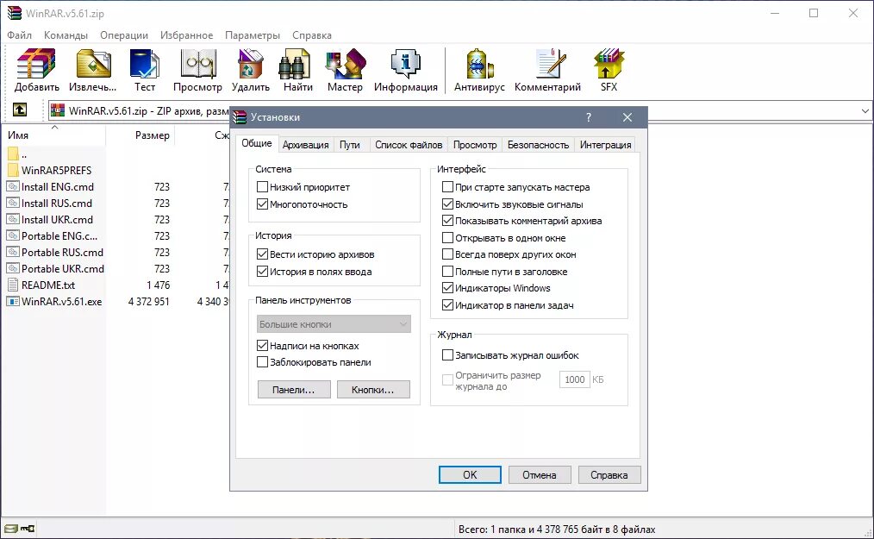Screen dimensions: 874x539
Task: Open the Найти (Find) binoculars icon
Action: (x=294, y=63)
